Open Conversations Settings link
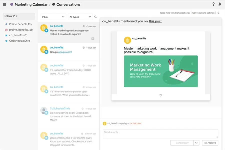This screenshot has height=150, width=225. 203,13
